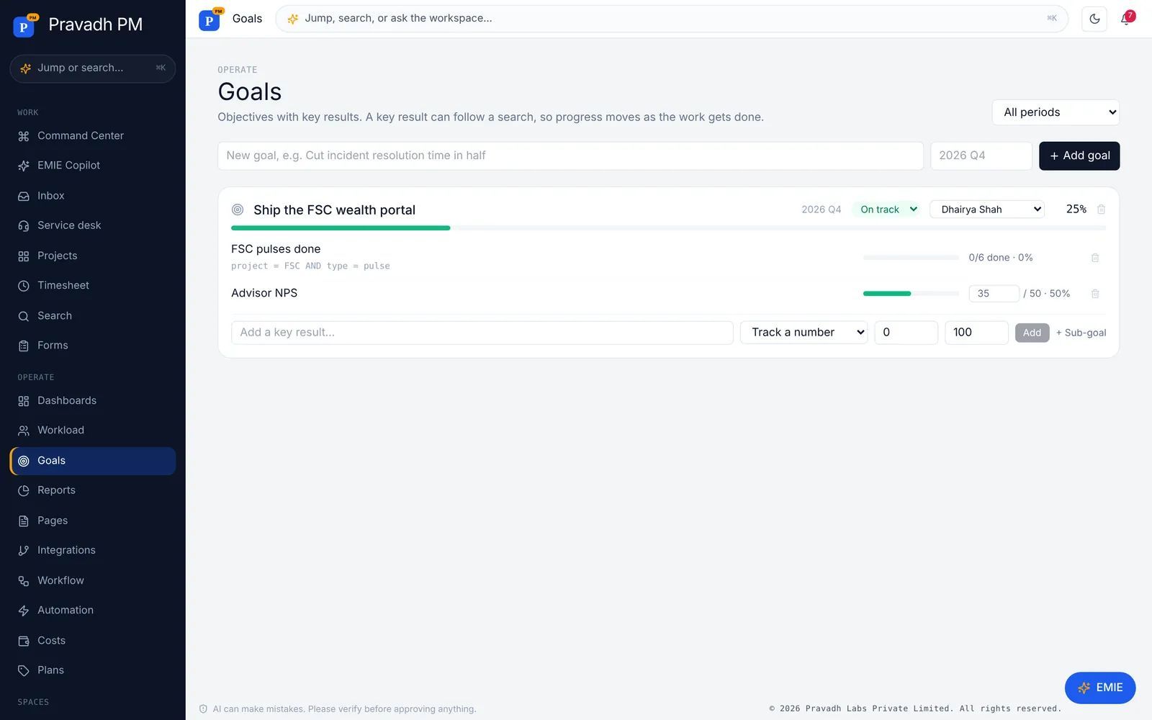Toggle dark mode with the moon icon
This screenshot has height=720, width=1152.
click(x=1094, y=19)
